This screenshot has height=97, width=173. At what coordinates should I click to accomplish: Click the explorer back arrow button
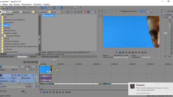[x=1, y=12]
